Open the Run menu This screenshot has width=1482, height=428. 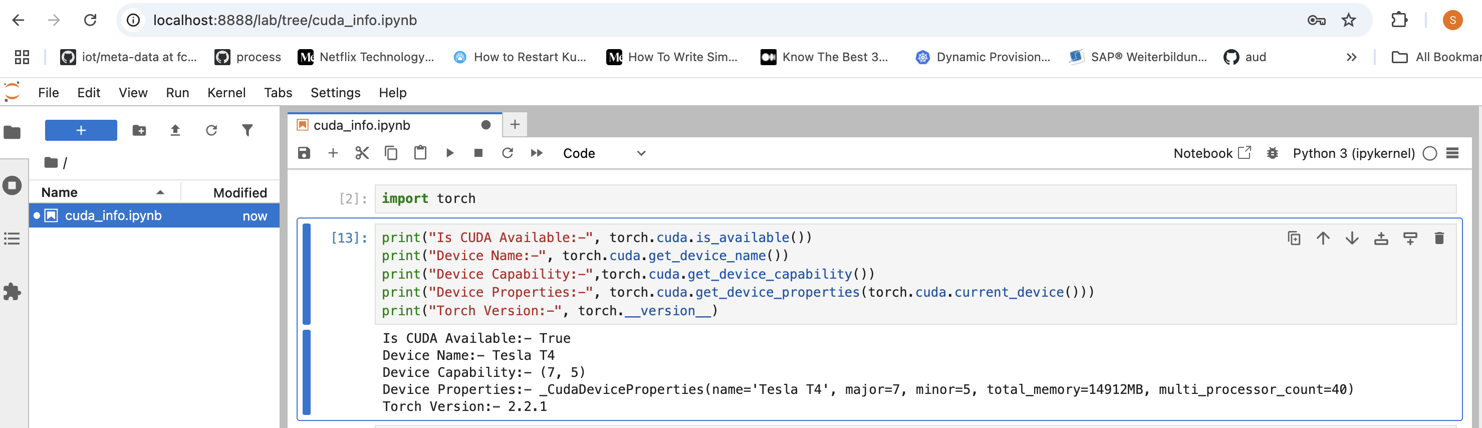[x=177, y=93]
